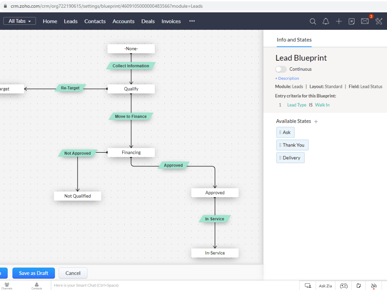This screenshot has height=290, width=387.
Task: Click the site lock icon in address bar
Action: coord(5,6)
